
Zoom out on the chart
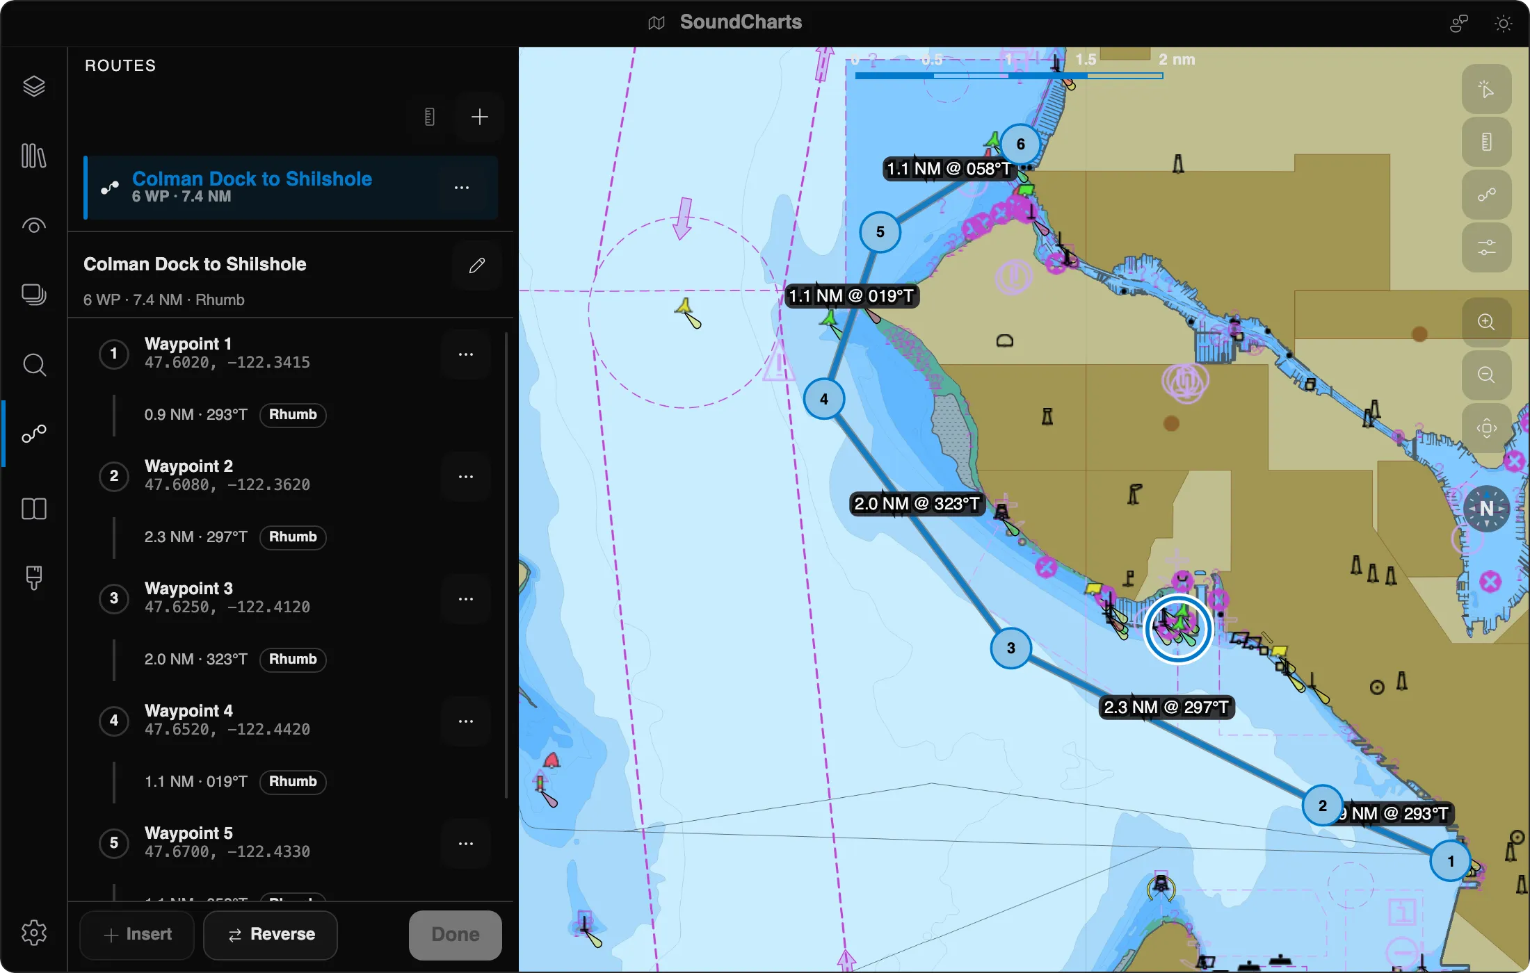[1486, 375]
